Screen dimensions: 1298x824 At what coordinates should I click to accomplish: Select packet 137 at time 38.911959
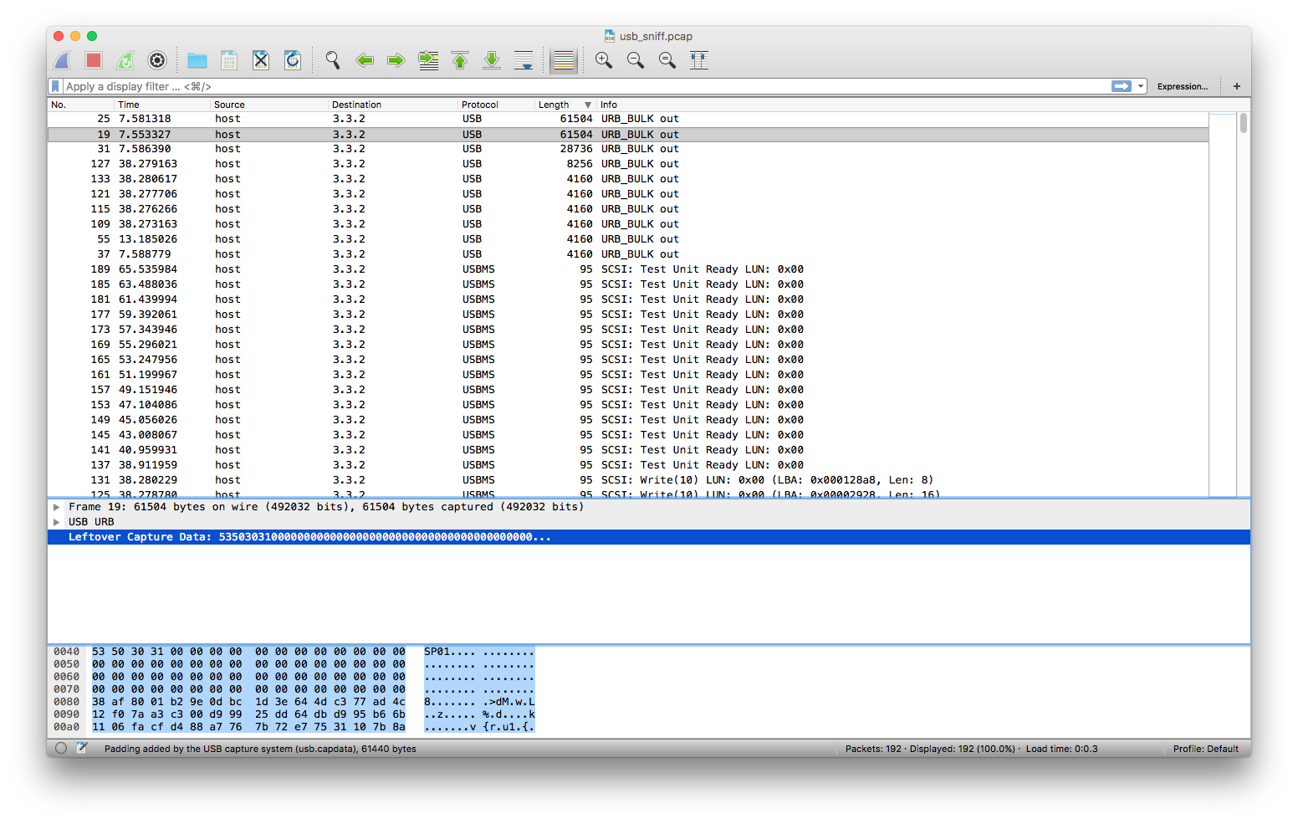pyautogui.click(x=628, y=465)
